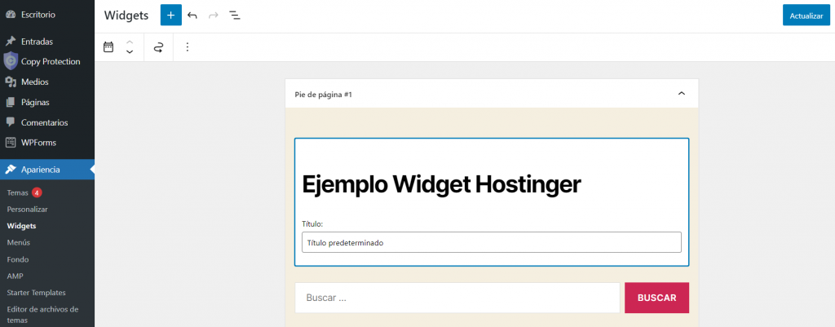Click the blue add block plus button
Viewport: 835px width, 327px height.
tap(171, 15)
